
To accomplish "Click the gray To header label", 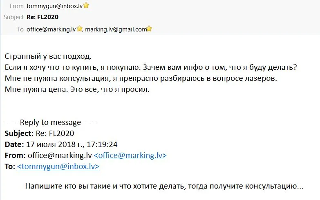I will (20, 29).
